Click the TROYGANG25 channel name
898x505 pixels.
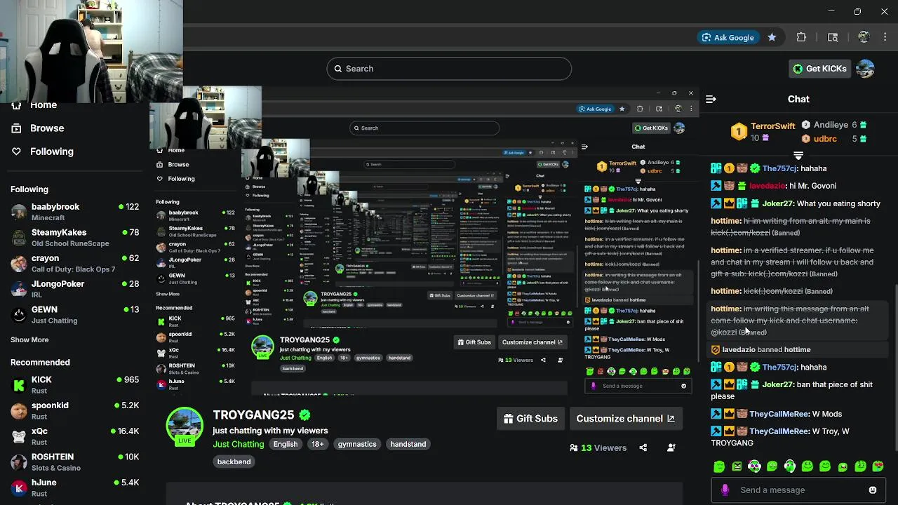point(253,415)
